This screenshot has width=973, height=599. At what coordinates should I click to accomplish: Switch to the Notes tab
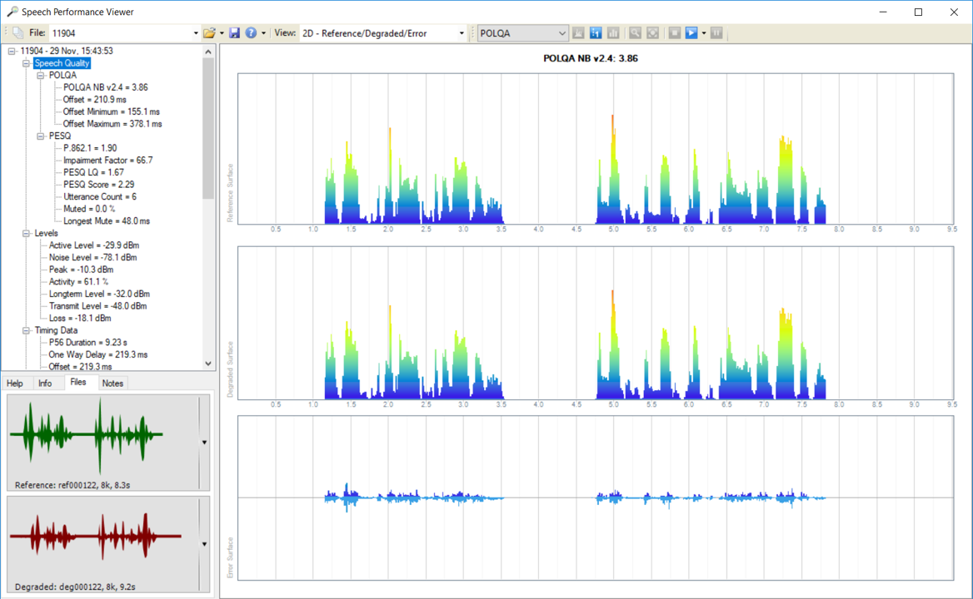(112, 384)
